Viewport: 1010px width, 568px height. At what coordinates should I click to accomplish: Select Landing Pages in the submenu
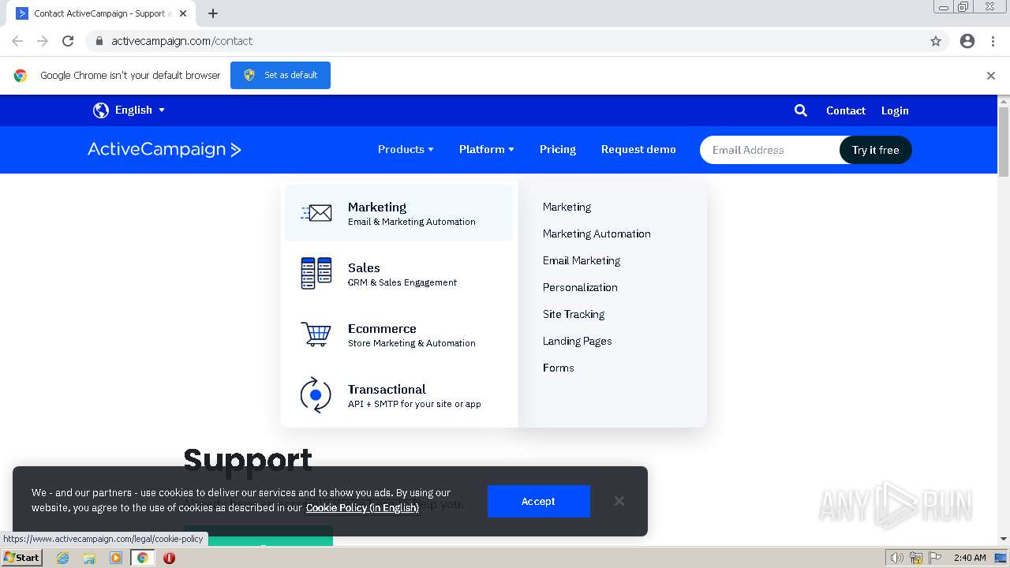[577, 341]
